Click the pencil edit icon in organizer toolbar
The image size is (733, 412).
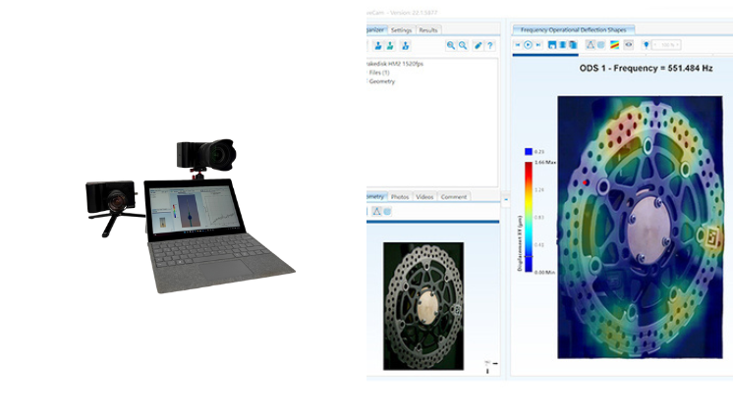point(478,45)
